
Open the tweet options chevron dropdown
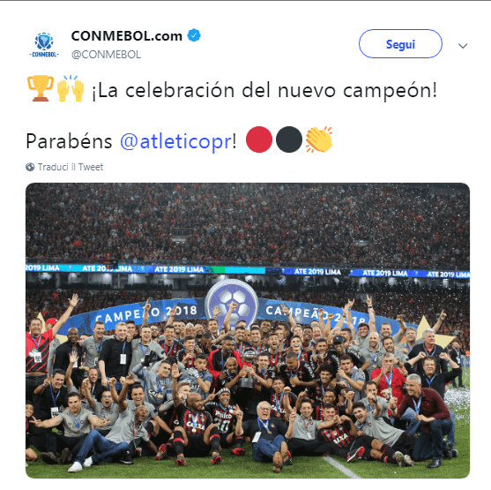tap(463, 46)
